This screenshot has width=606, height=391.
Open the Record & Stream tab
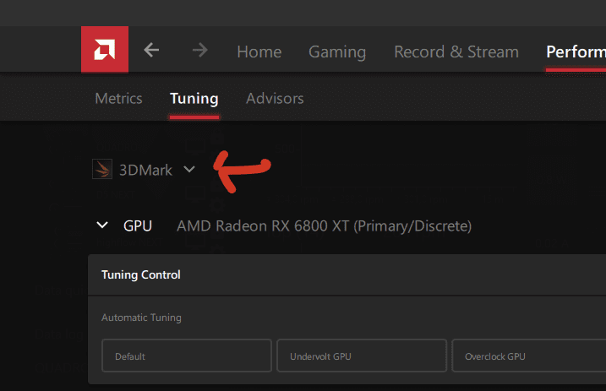(456, 52)
